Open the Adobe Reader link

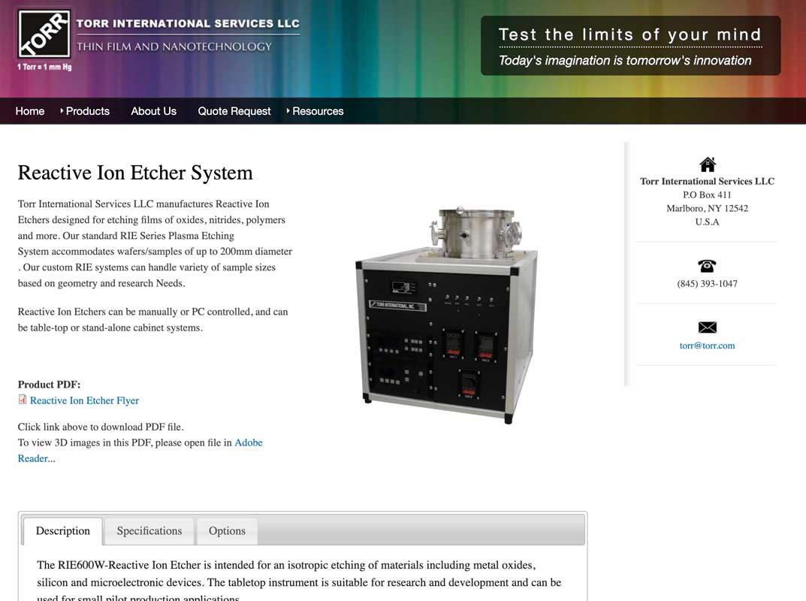pyautogui.click(x=248, y=442)
